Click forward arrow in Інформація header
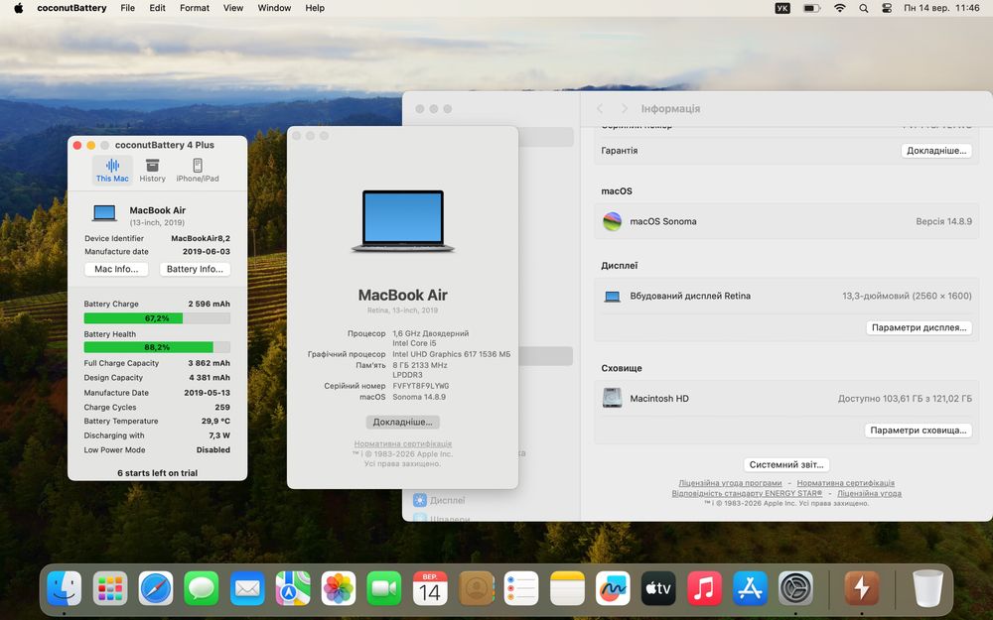The height and width of the screenshot is (620, 993). pos(625,109)
